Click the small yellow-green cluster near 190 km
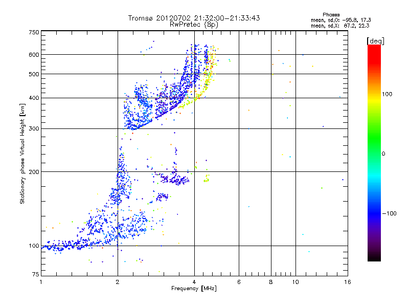Image resolution: width=409 pixels, height=307 pixels. pos(207,179)
